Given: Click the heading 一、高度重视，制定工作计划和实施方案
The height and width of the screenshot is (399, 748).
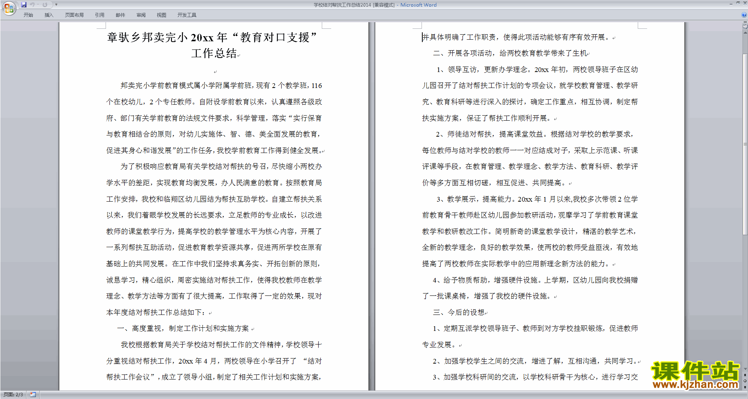Looking at the screenshot, I should point(183,329).
